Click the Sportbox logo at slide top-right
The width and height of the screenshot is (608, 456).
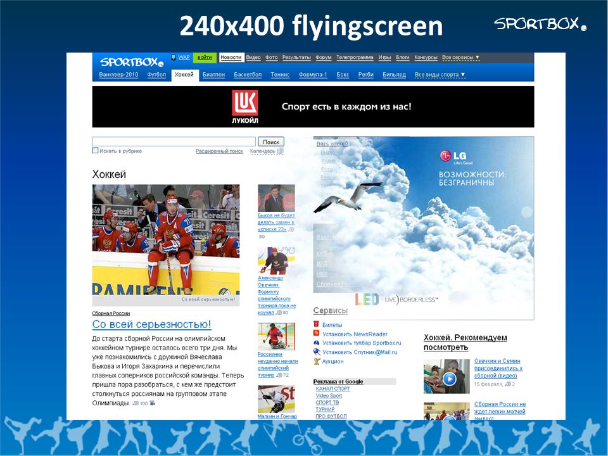[x=540, y=23]
